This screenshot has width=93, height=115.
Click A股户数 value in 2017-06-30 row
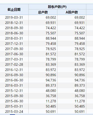(80, 54)
